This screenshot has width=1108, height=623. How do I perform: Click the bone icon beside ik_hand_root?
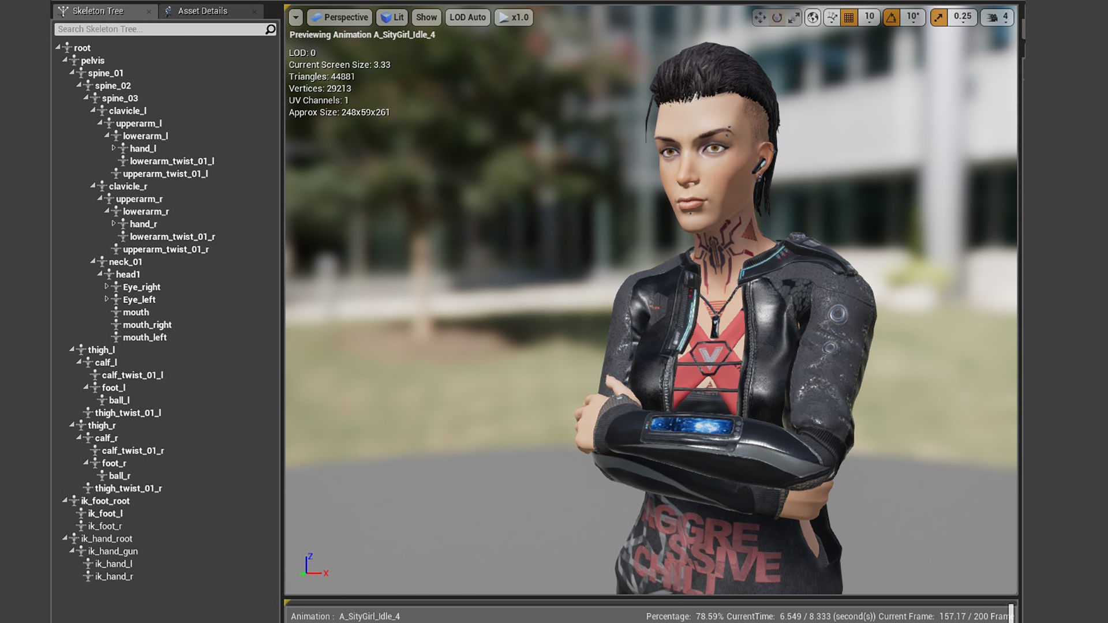pyautogui.click(x=74, y=539)
